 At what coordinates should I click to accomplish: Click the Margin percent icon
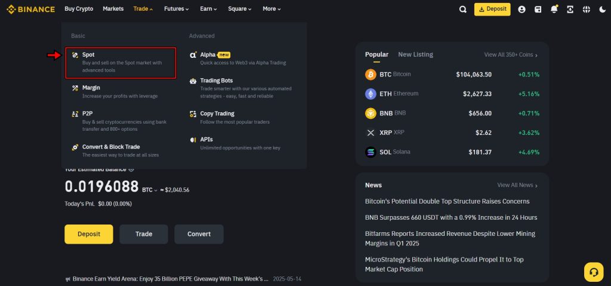click(75, 88)
